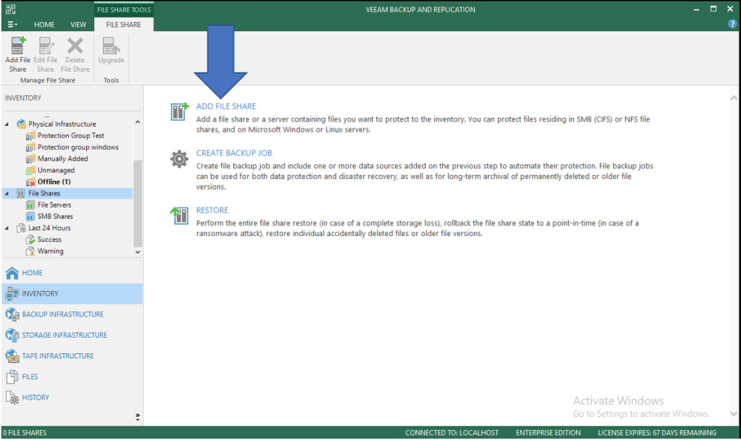Click the inventory tree scroll up arrow

137,122
